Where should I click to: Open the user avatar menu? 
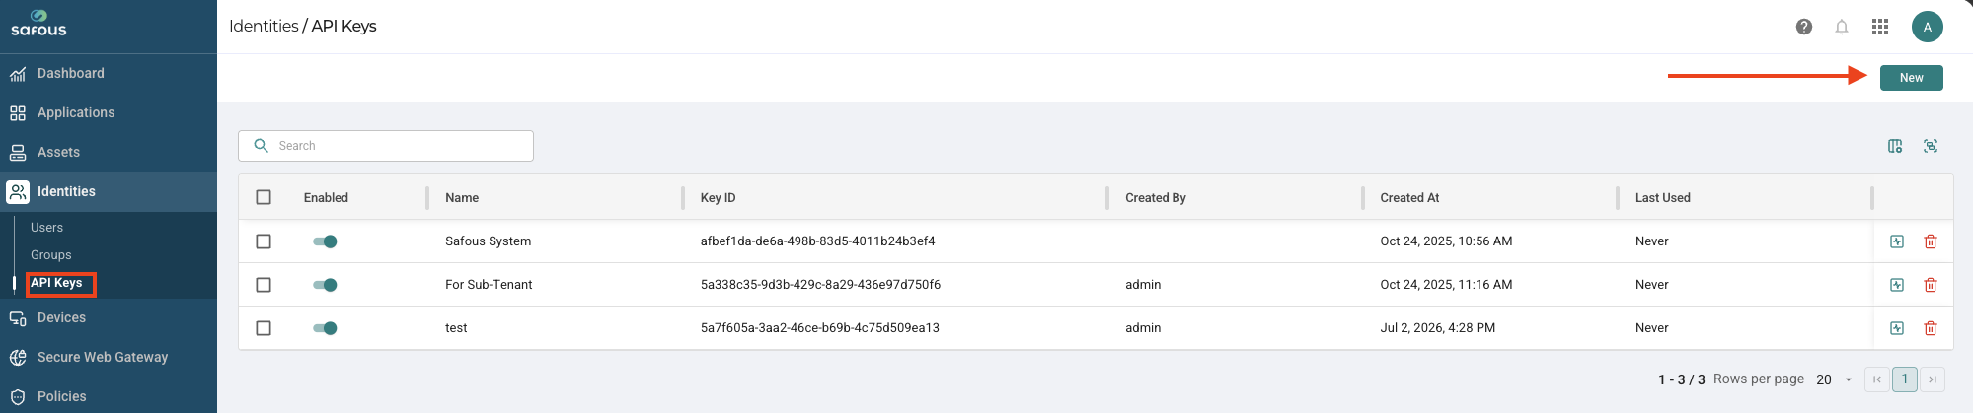click(1927, 27)
